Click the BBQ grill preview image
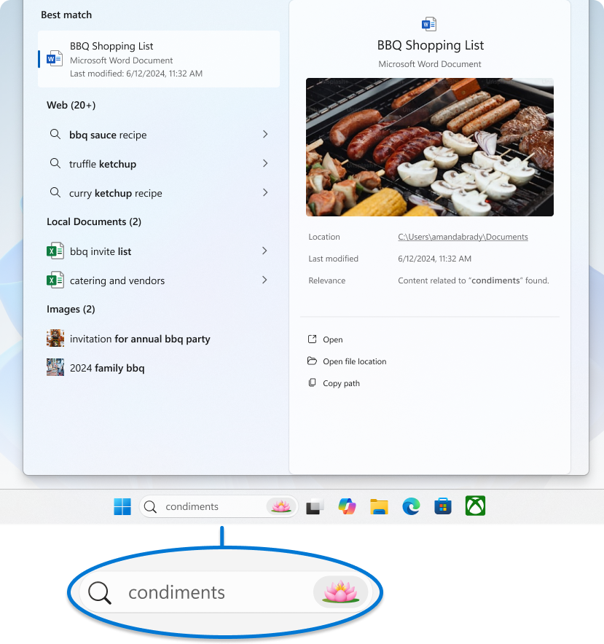Viewport: 604px width, 644px height. coord(430,147)
